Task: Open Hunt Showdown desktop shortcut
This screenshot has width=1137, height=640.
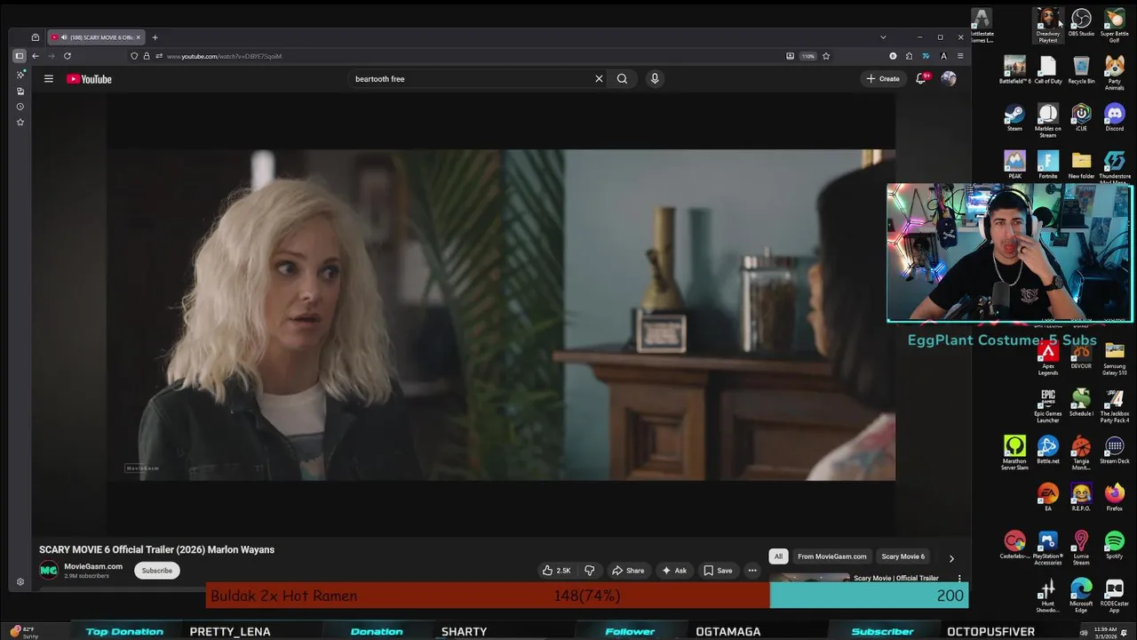Action: pos(1048,595)
